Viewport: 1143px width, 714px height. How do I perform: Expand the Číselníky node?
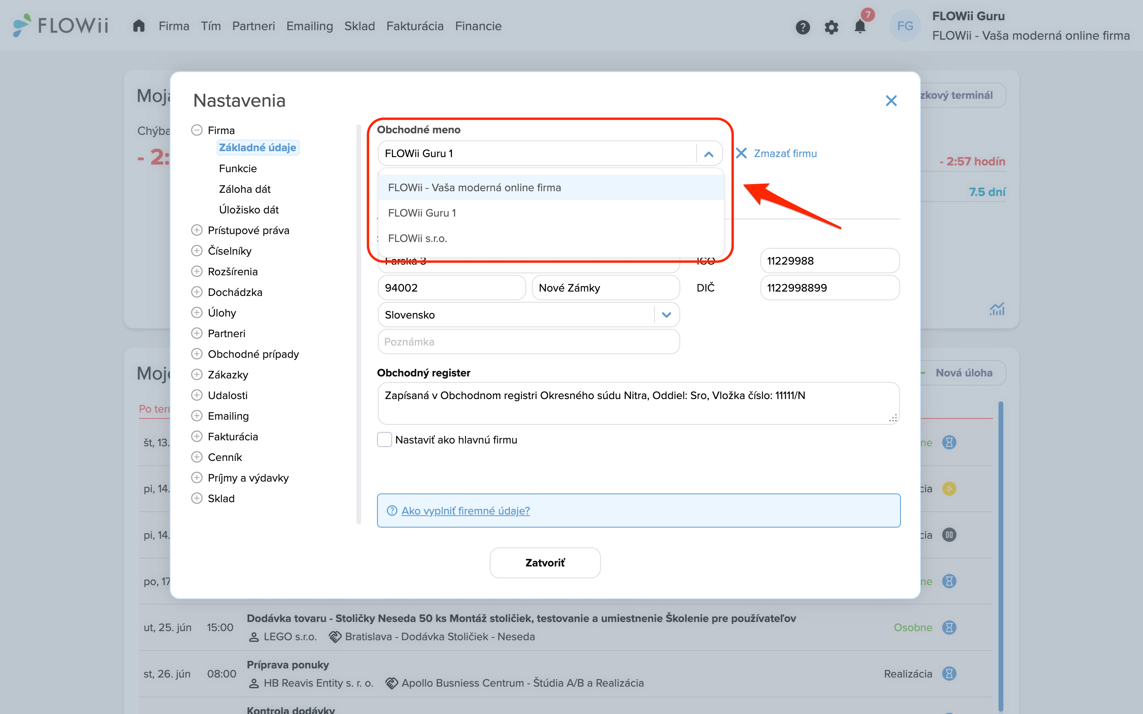click(x=196, y=251)
